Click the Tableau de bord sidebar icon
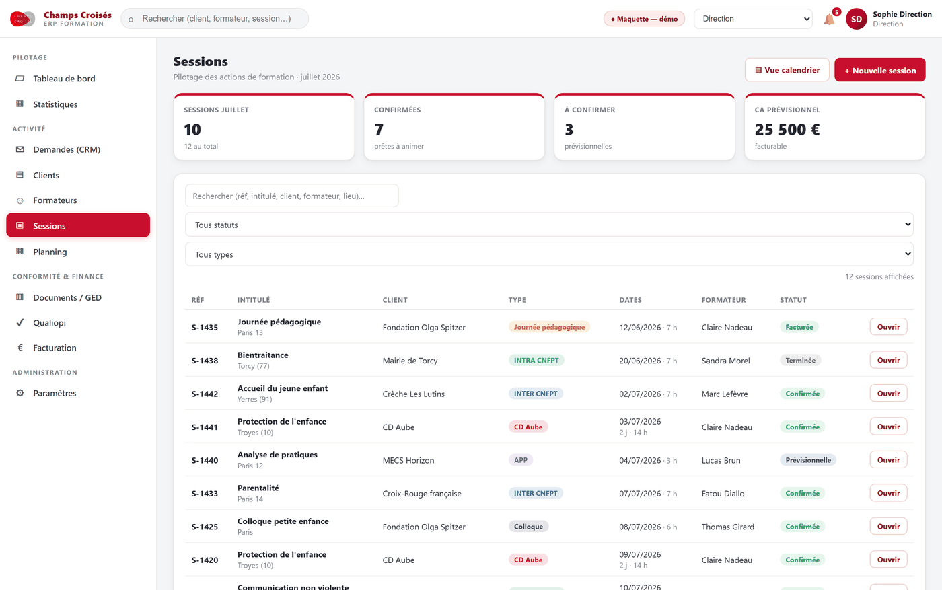 click(20, 79)
